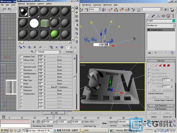Viewport: 177px width, 133px height.
Task: Select Polygon sub-object level icon
Action: 164,66
